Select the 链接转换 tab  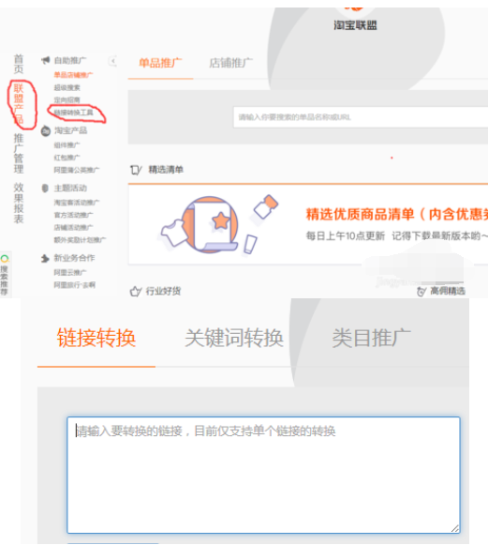point(96,338)
